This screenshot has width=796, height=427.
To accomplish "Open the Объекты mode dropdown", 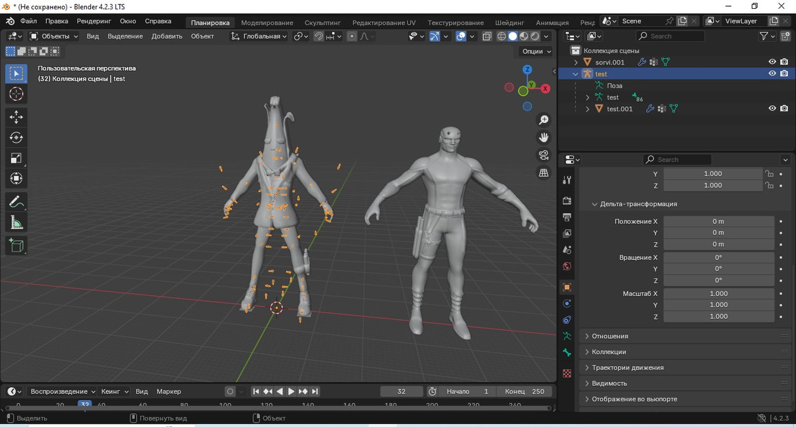I will pos(54,36).
